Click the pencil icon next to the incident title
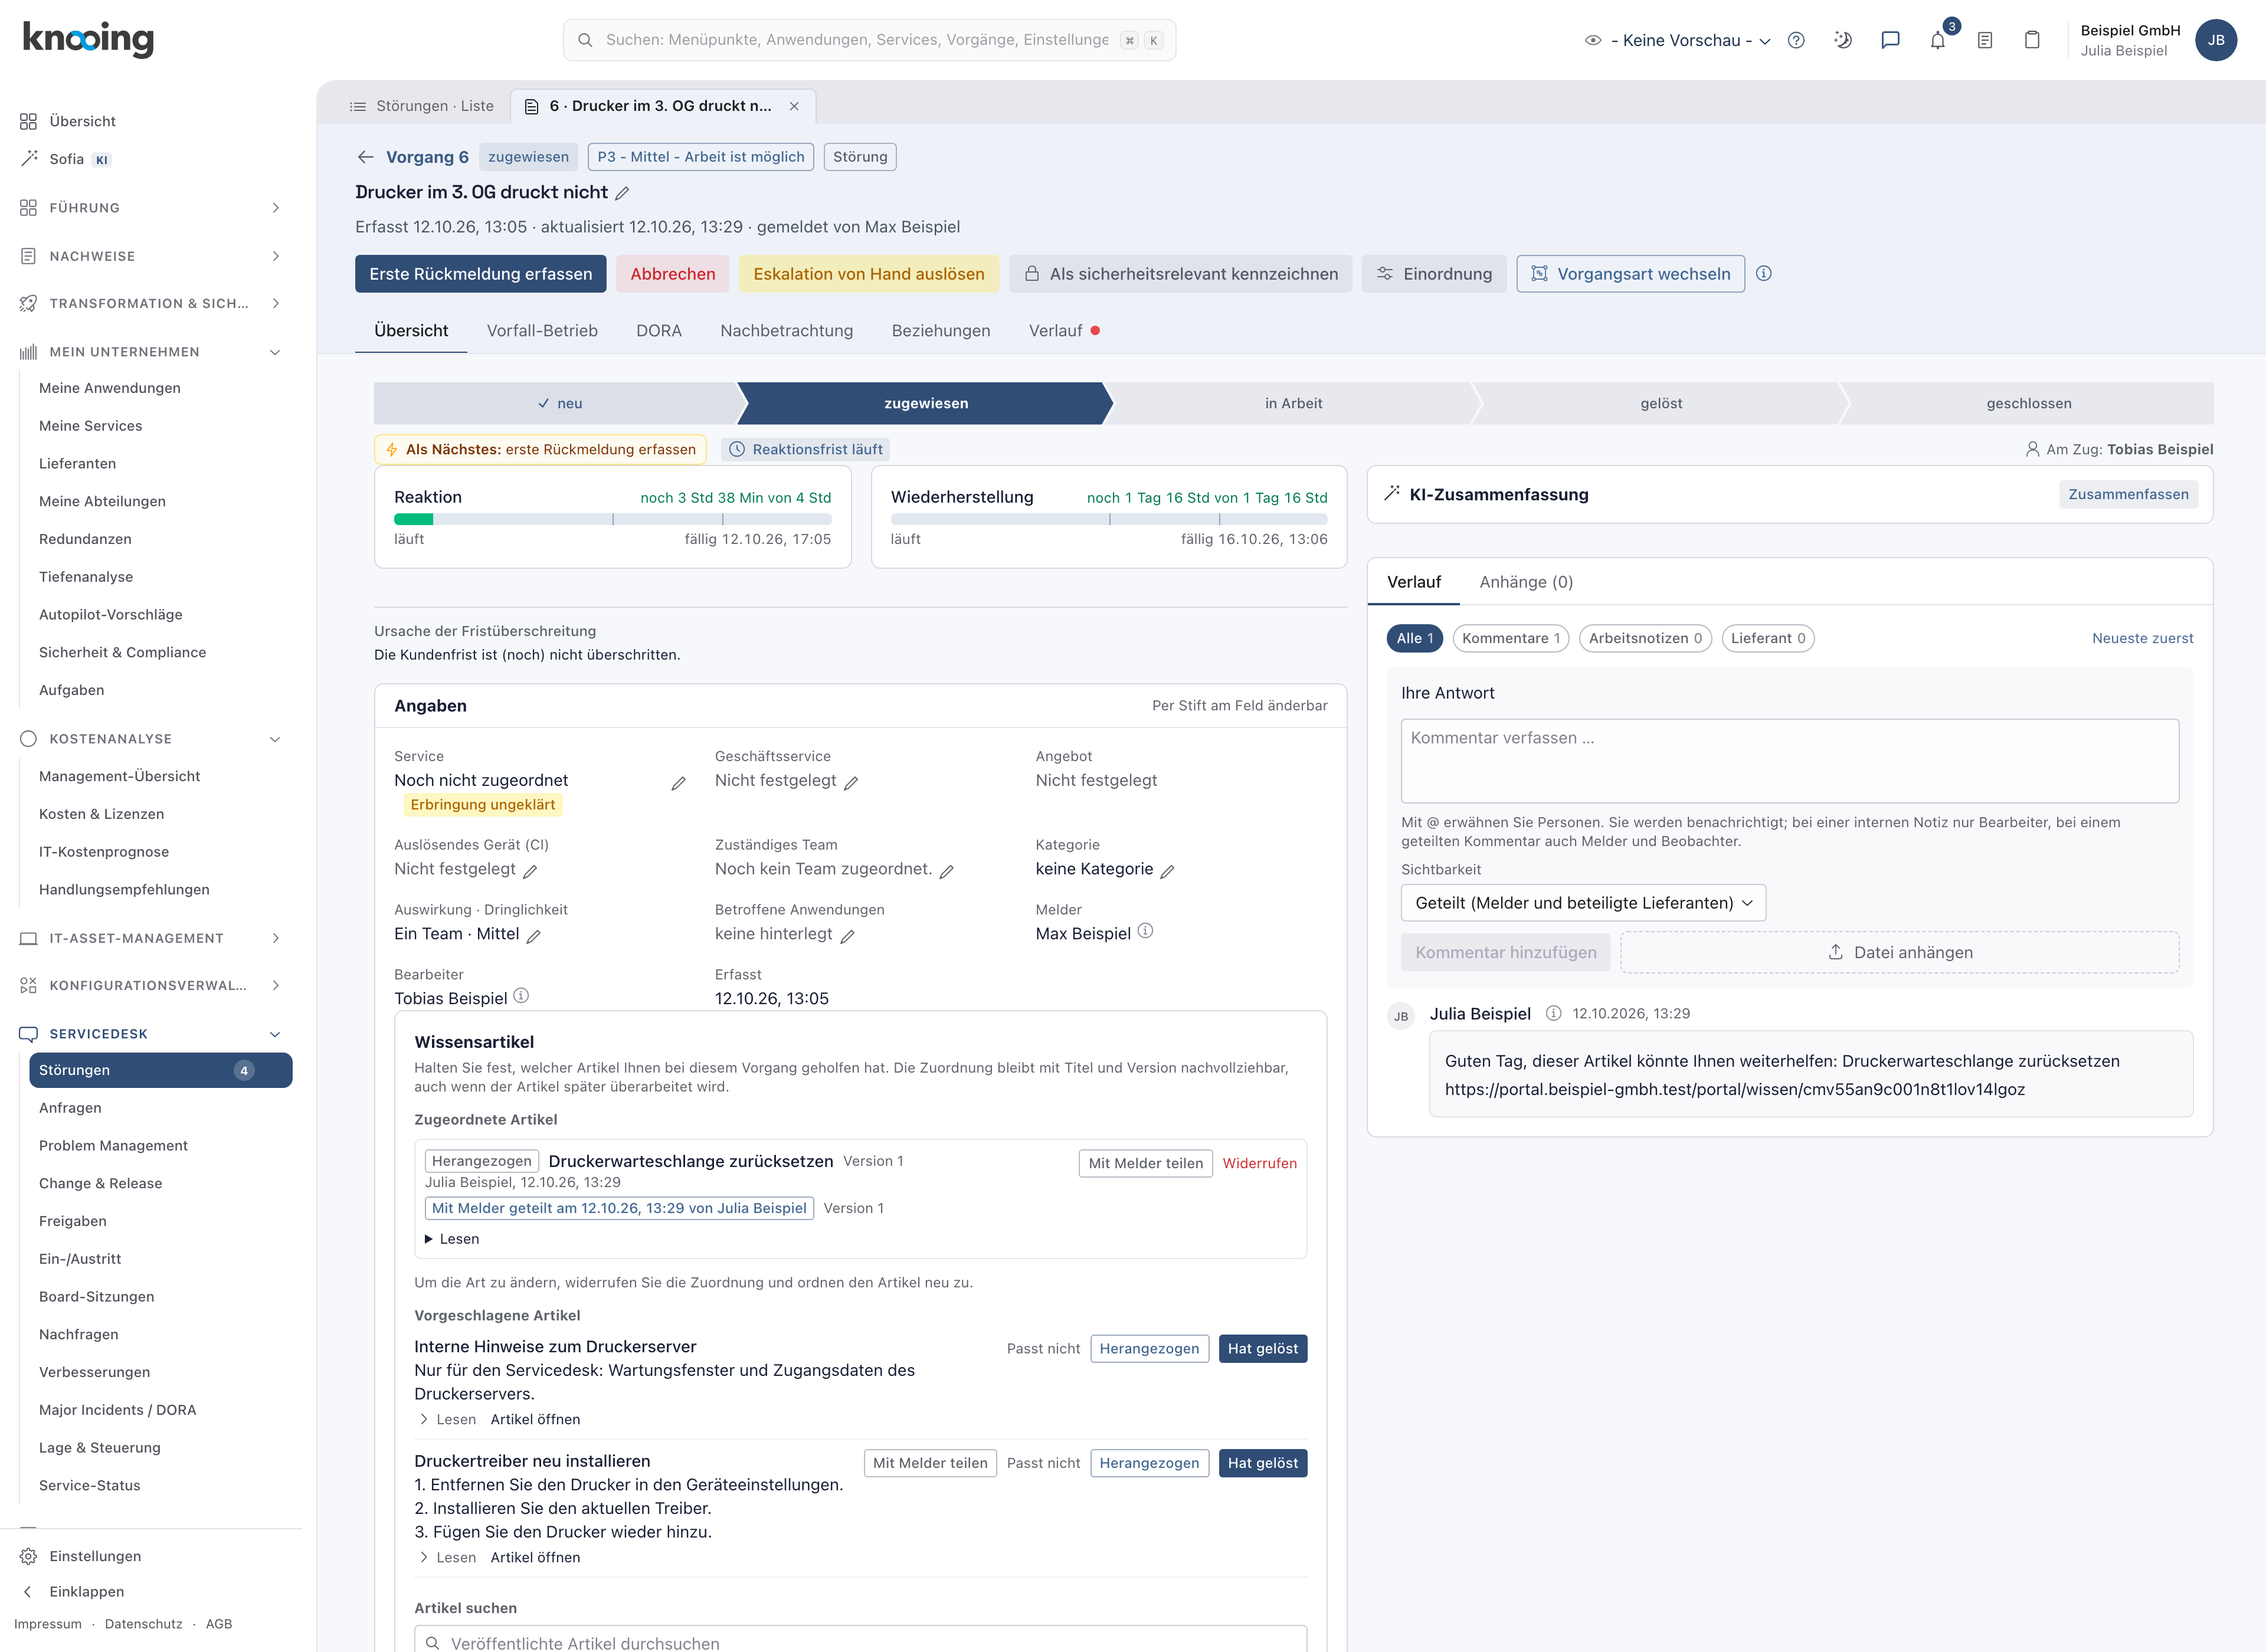2266x1652 pixels. 622,193
